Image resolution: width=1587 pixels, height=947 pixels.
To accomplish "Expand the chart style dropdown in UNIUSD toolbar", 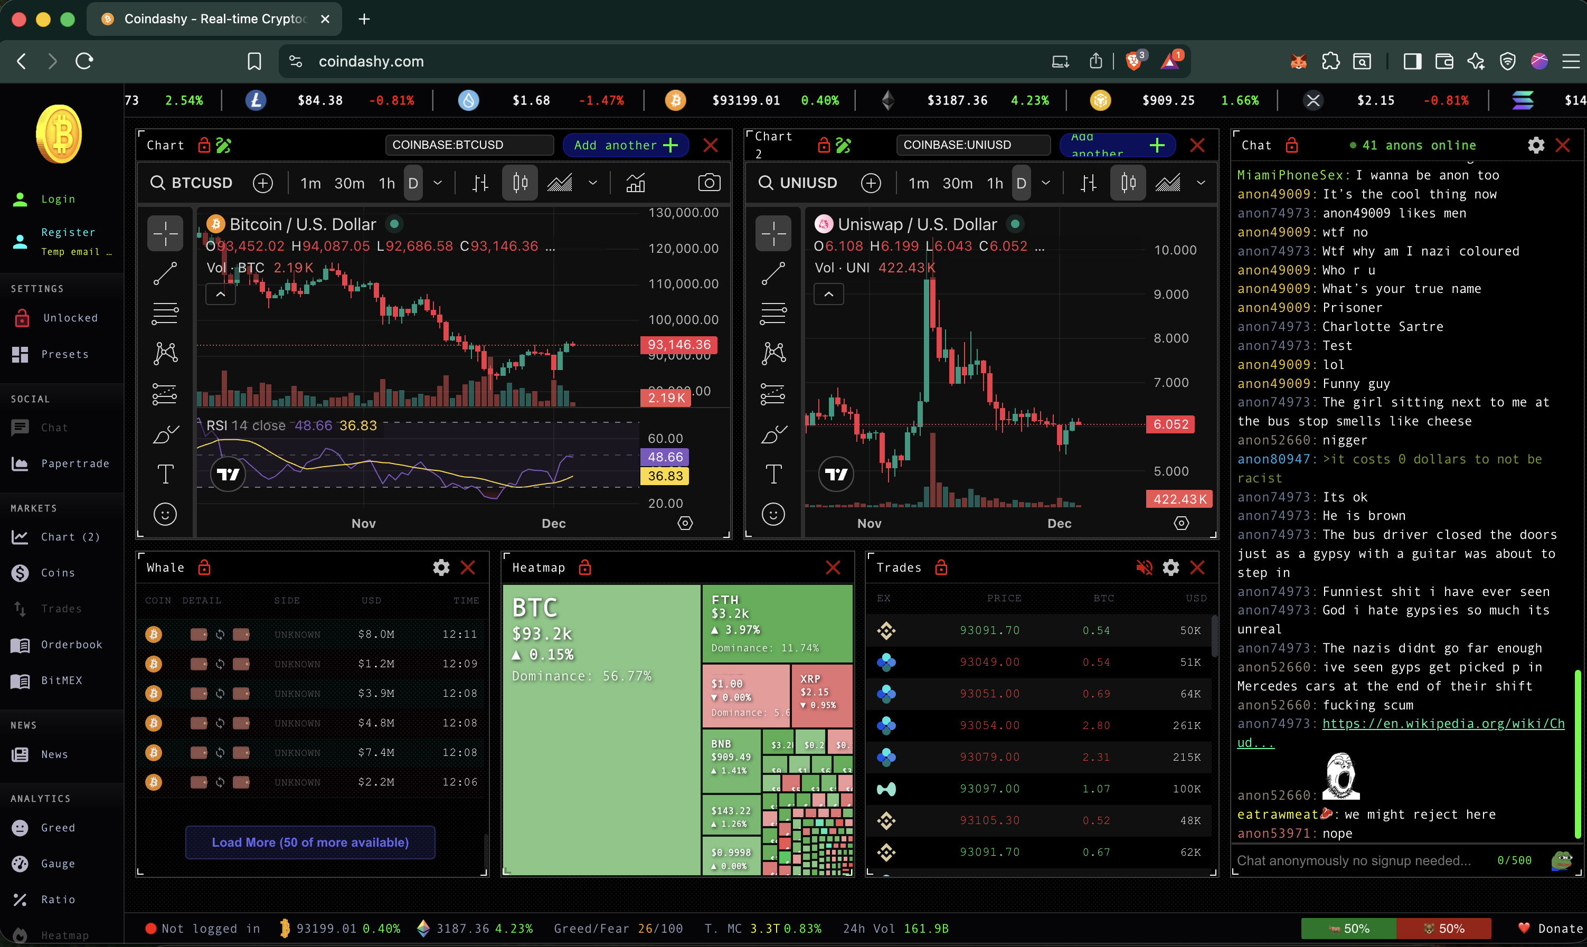I will 1201,183.
